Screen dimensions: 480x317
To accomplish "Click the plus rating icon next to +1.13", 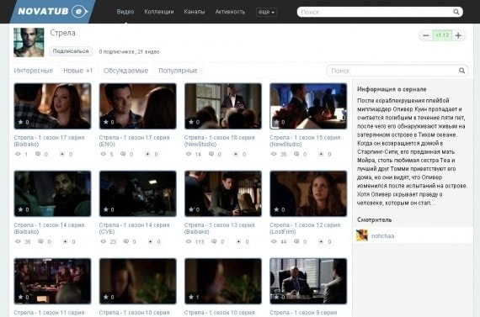I will point(458,35).
